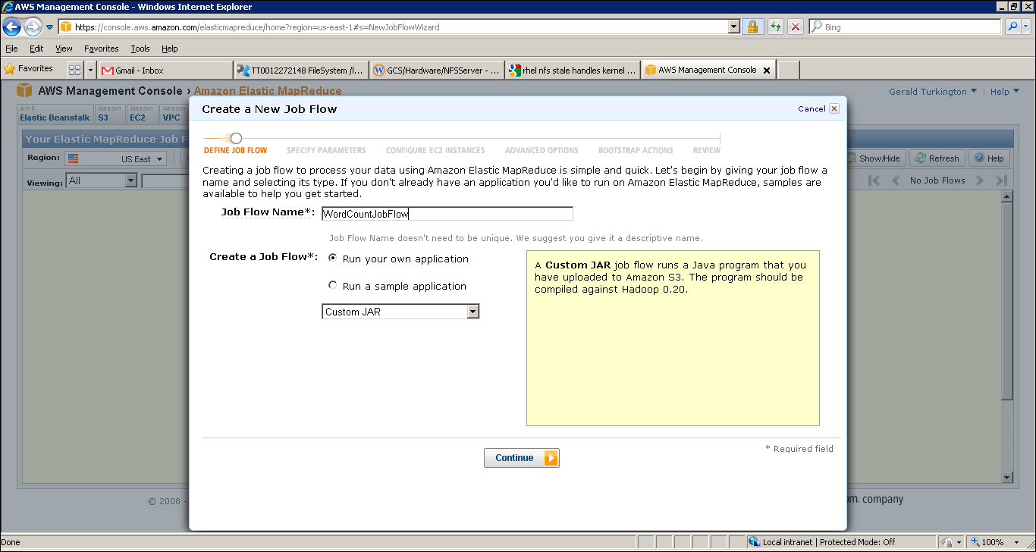The height and width of the screenshot is (552, 1036).
Task: Click the Refresh button in job flow toolbar
Action: pos(937,158)
